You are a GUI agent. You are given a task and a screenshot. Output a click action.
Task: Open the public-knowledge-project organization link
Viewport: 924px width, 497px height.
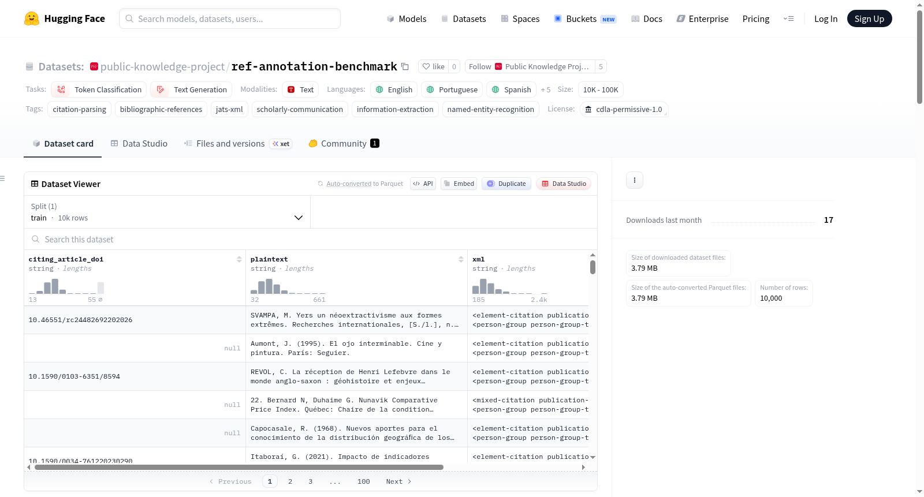tap(162, 66)
